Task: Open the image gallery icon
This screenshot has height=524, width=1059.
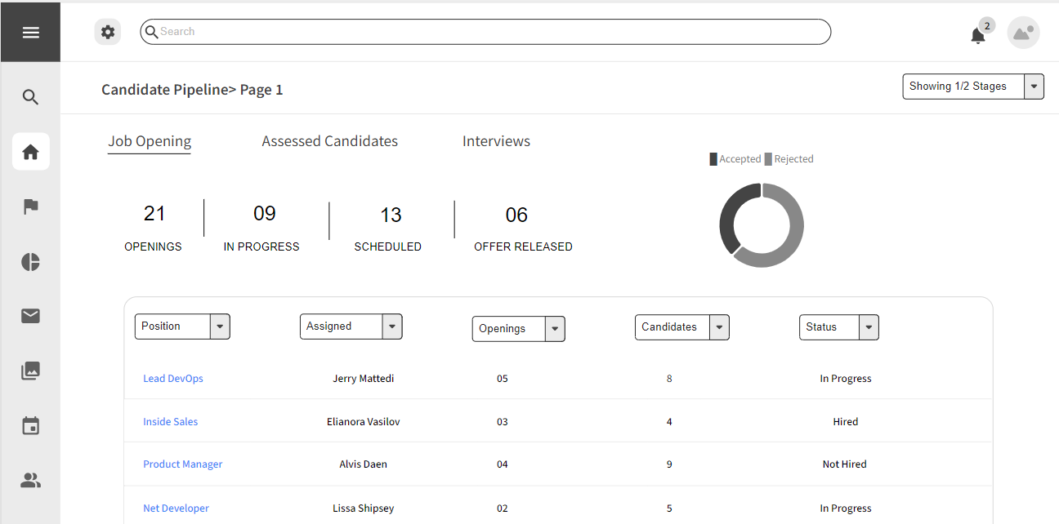Action: coord(30,371)
